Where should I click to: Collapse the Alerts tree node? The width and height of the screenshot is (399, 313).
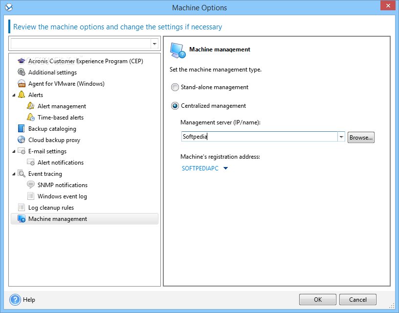(14, 95)
